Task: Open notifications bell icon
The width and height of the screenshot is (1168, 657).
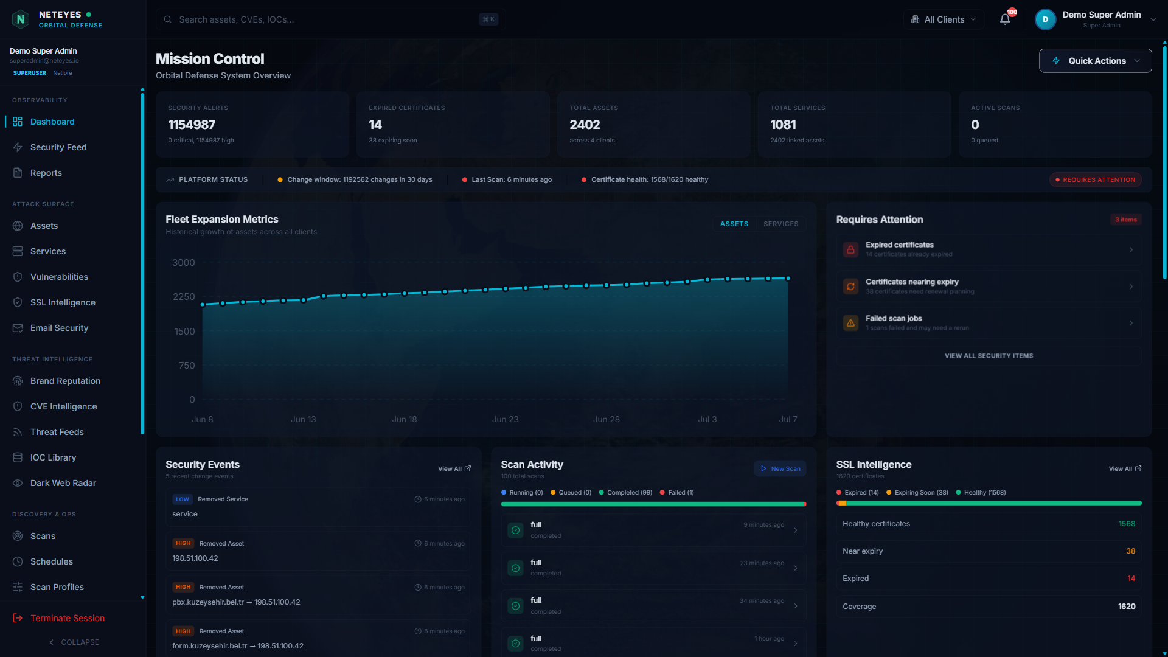Action: (x=1005, y=19)
